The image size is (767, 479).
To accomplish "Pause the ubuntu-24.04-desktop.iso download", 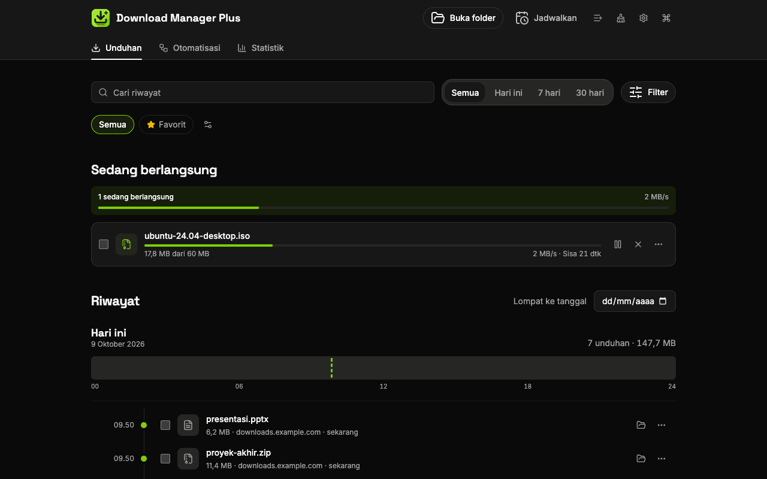I will pyautogui.click(x=618, y=244).
